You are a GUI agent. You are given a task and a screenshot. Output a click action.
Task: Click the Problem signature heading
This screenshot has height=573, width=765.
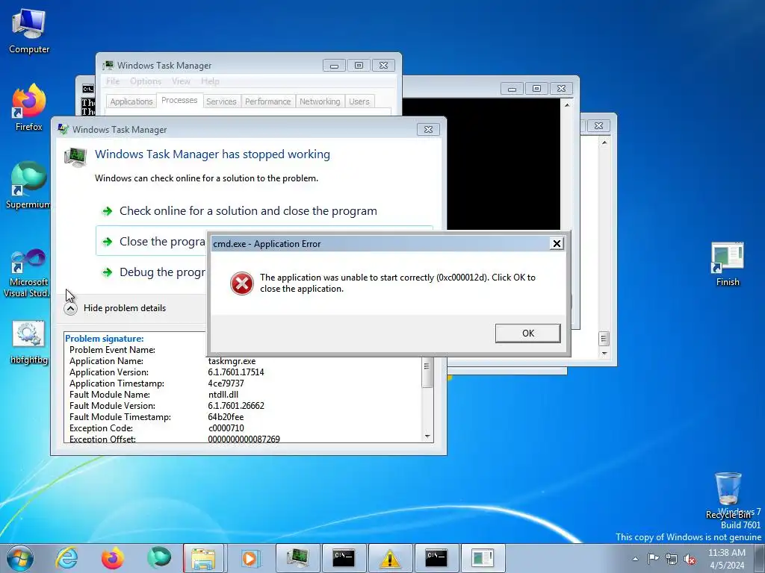point(104,339)
